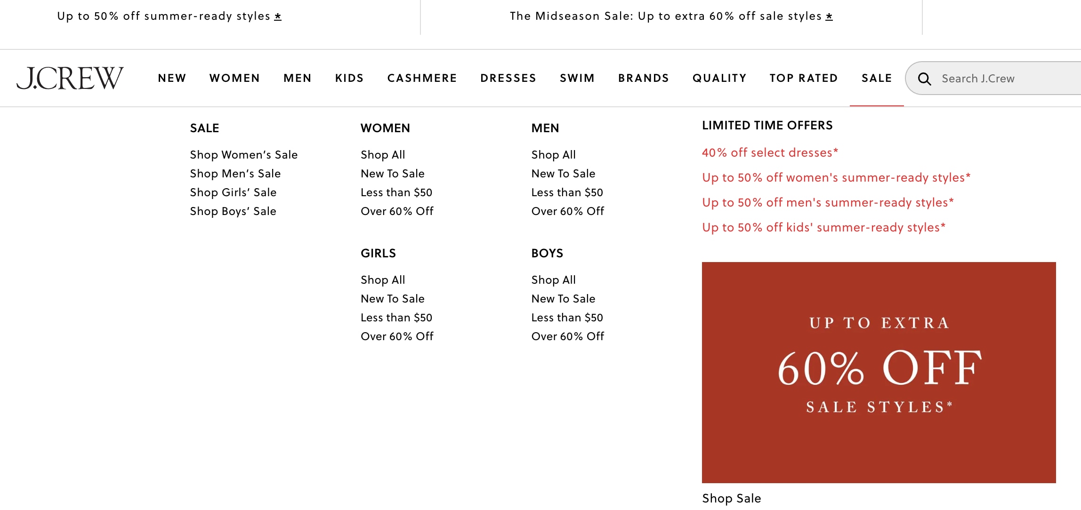This screenshot has height=510, width=1081.
Task: Open the CASHMERE navigation menu
Action: 422,78
